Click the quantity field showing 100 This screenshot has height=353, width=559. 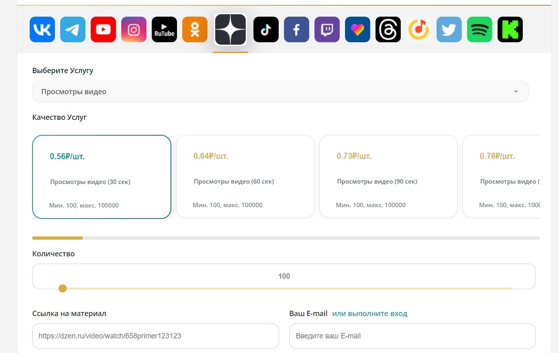(284, 276)
